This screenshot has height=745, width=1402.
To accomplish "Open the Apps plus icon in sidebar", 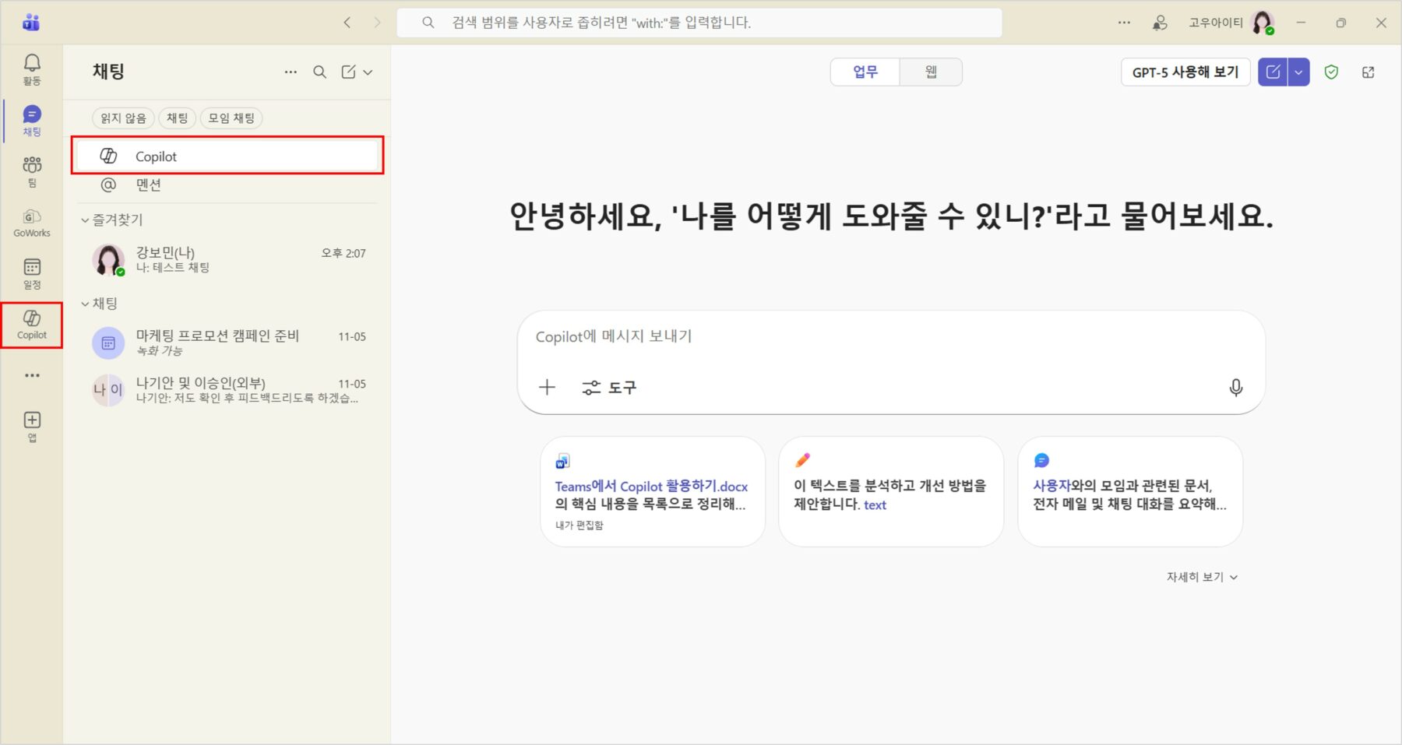I will [32, 425].
